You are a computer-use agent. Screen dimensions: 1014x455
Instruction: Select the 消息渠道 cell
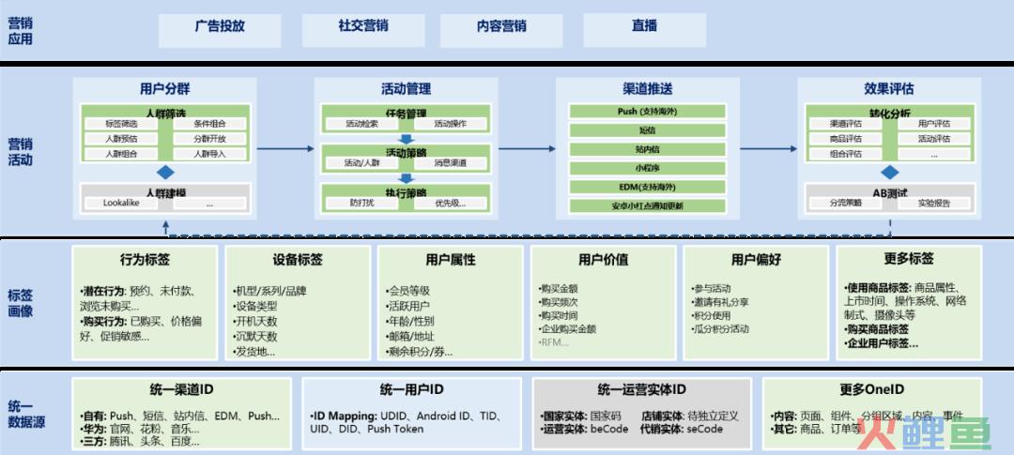(x=451, y=163)
